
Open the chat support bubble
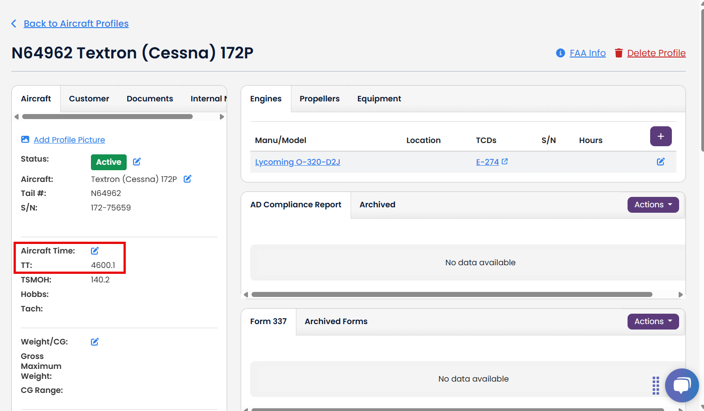click(x=682, y=386)
